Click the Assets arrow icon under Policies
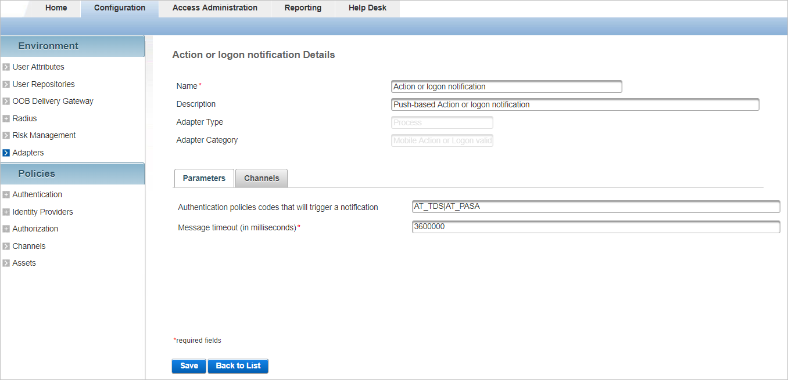Image resolution: width=788 pixels, height=380 pixels. [x=6, y=263]
